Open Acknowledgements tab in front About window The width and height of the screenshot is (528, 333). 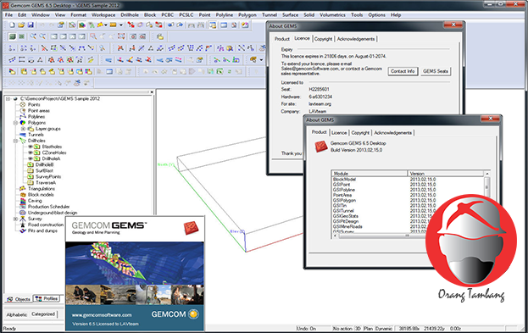392,133
